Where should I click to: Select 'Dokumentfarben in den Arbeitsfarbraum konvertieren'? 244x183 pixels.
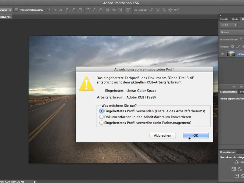pos(101,117)
